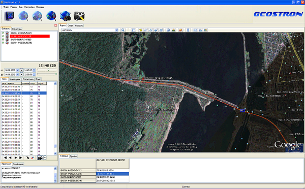Click the down arrow button between date fields

[21, 75]
